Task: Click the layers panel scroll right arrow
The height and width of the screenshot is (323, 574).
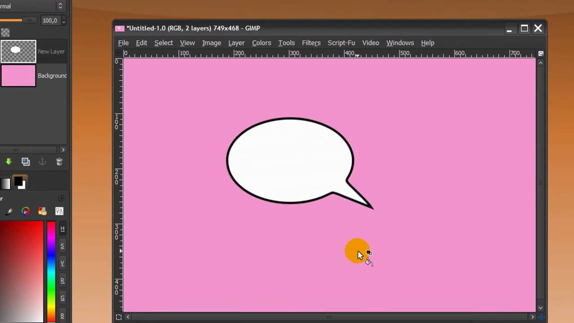Action: point(63,150)
